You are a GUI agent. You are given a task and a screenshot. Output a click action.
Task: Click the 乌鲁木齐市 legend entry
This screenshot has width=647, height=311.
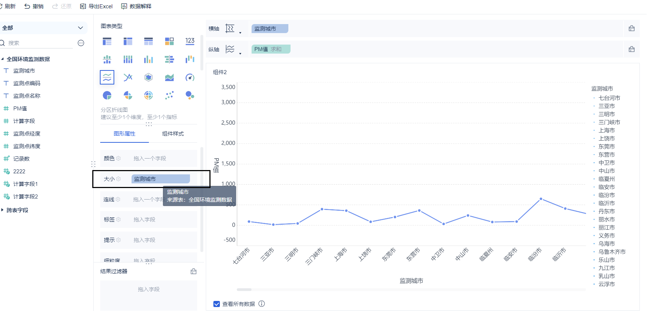[612, 252]
